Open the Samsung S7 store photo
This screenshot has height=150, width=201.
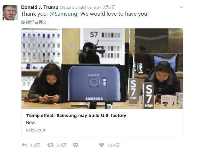tap(102, 69)
